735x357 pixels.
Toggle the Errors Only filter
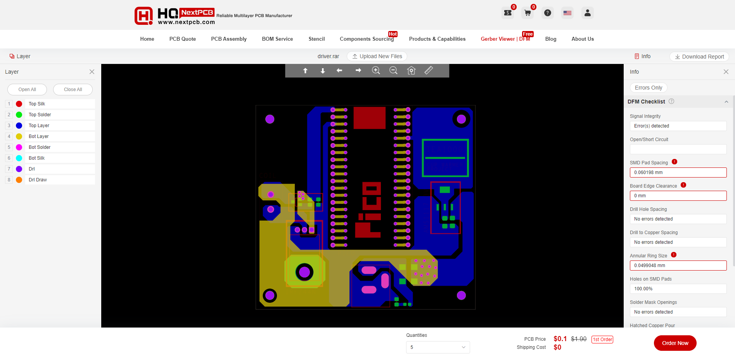click(648, 88)
